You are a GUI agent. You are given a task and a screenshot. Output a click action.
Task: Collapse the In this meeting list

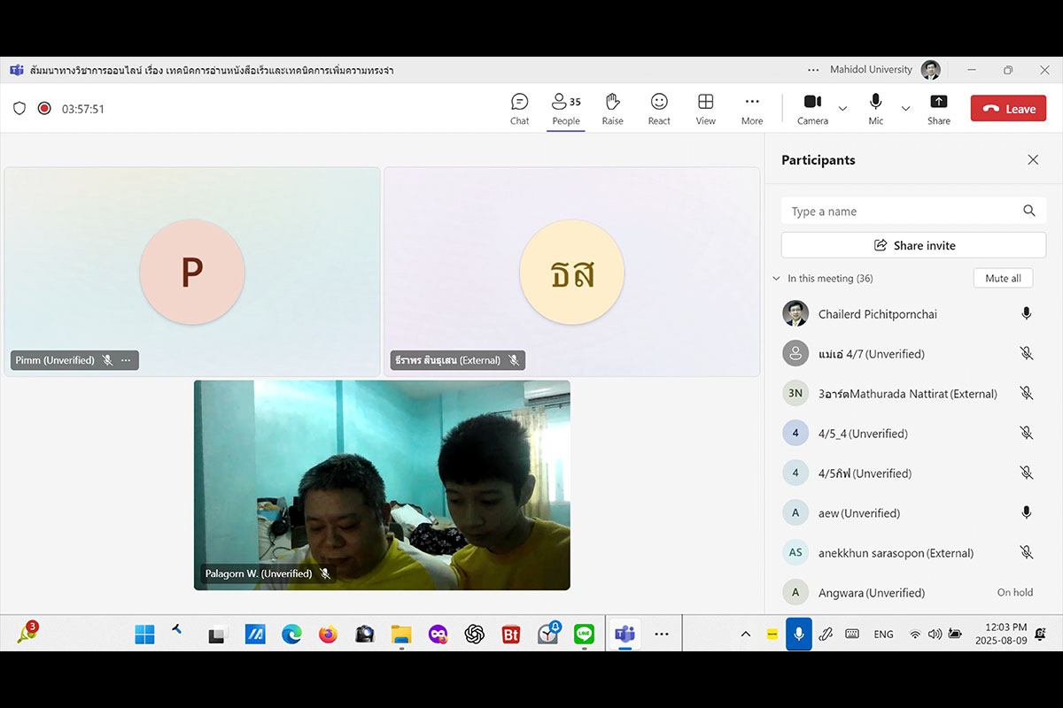click(x=776, y=279)
